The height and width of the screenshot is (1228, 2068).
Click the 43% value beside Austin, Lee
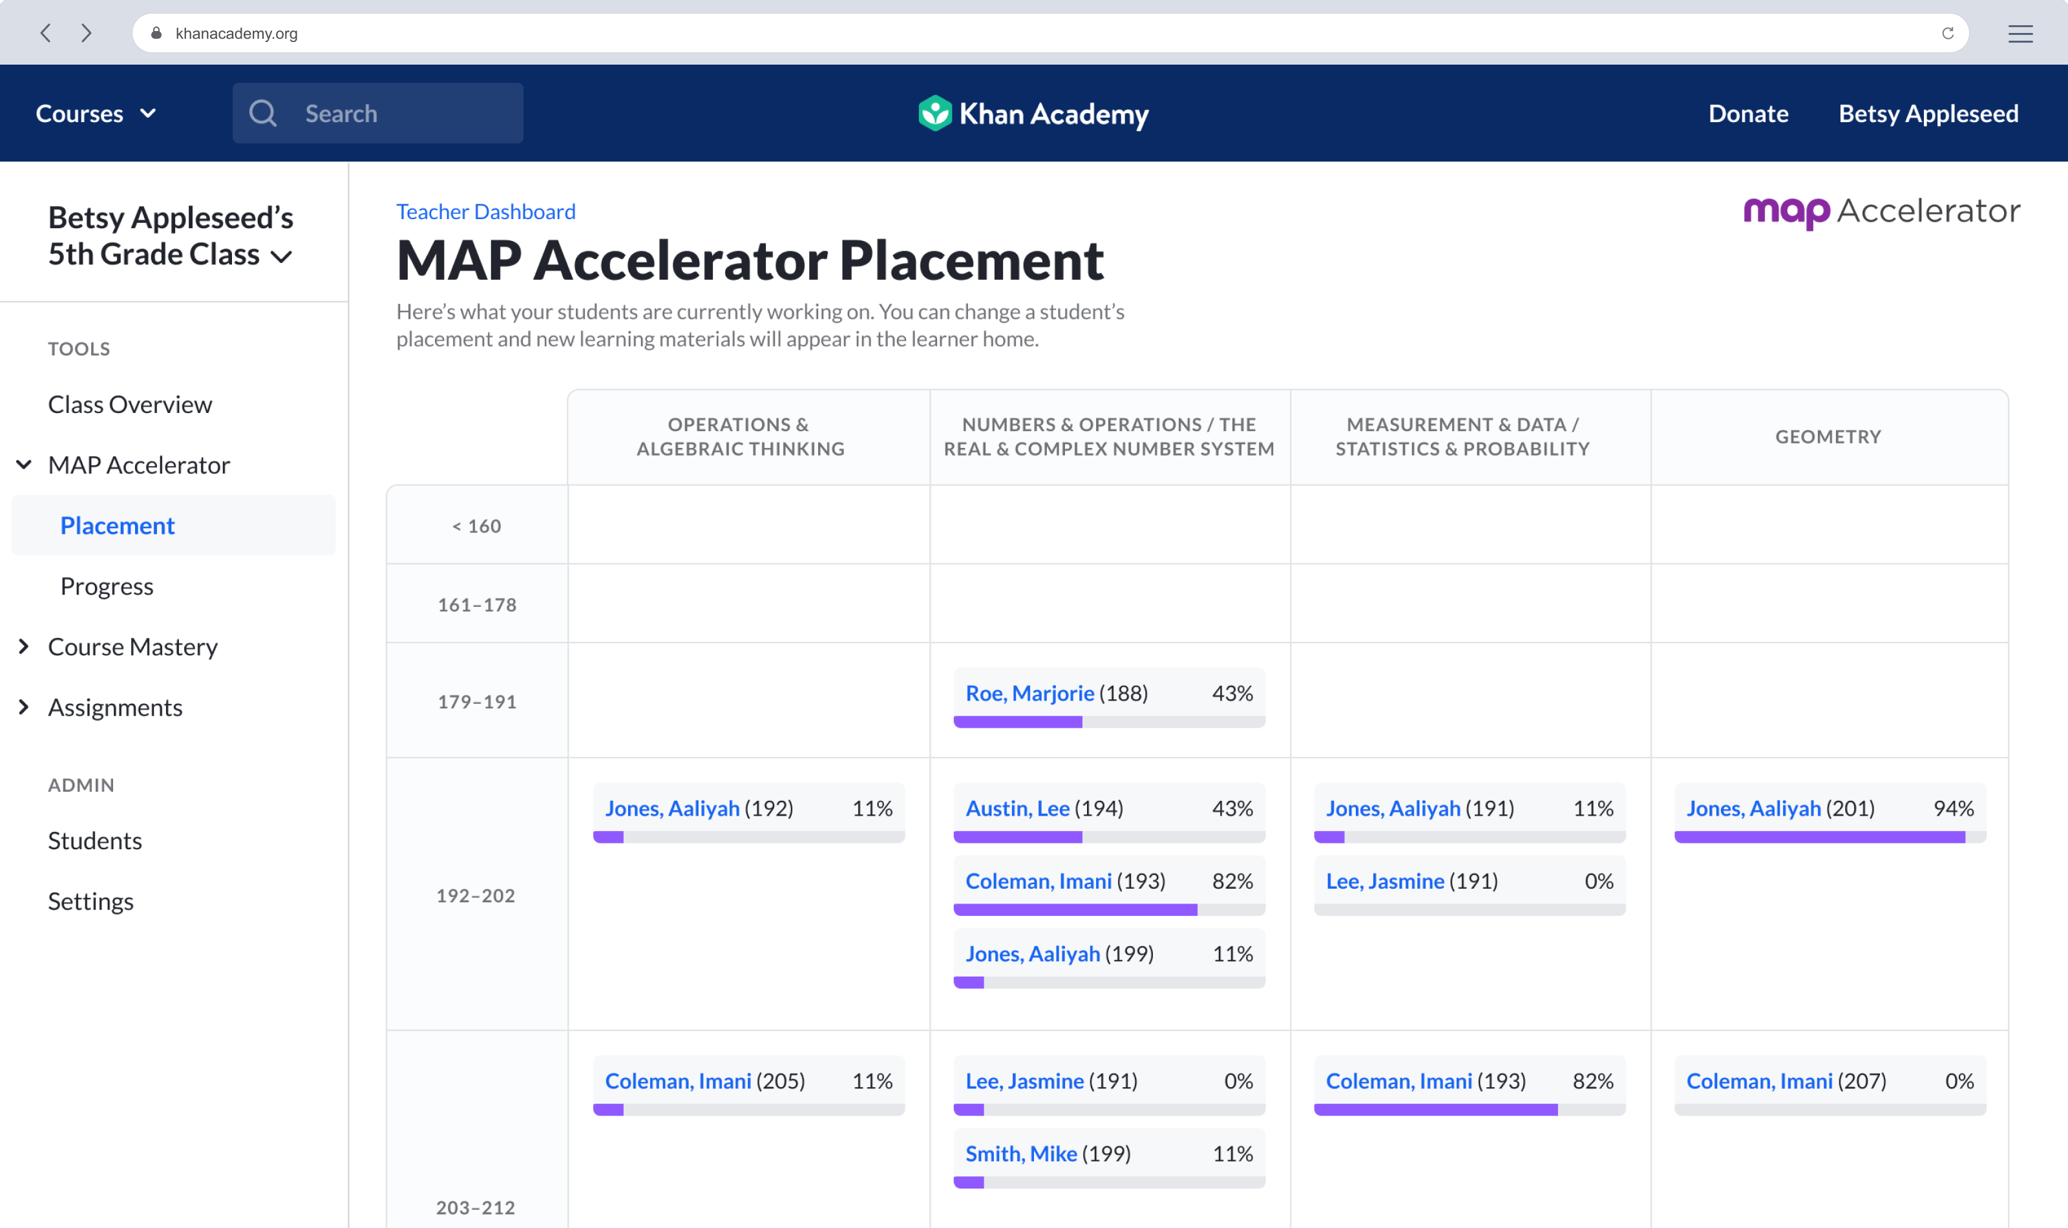pyautogui.click(x=1232, y=808)
